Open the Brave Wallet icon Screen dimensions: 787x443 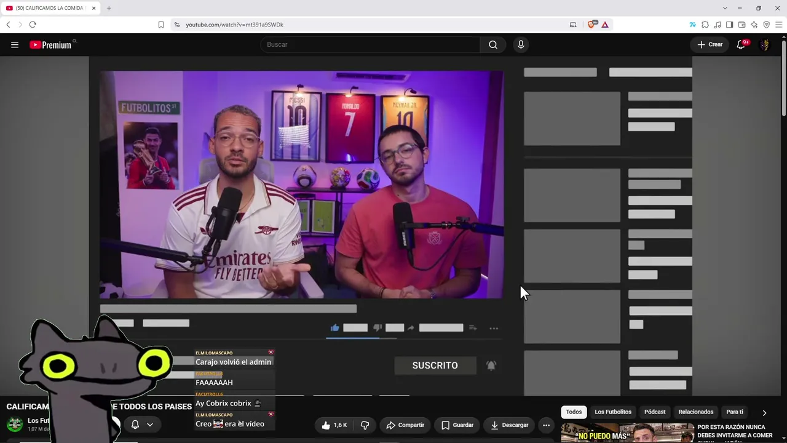742,25
